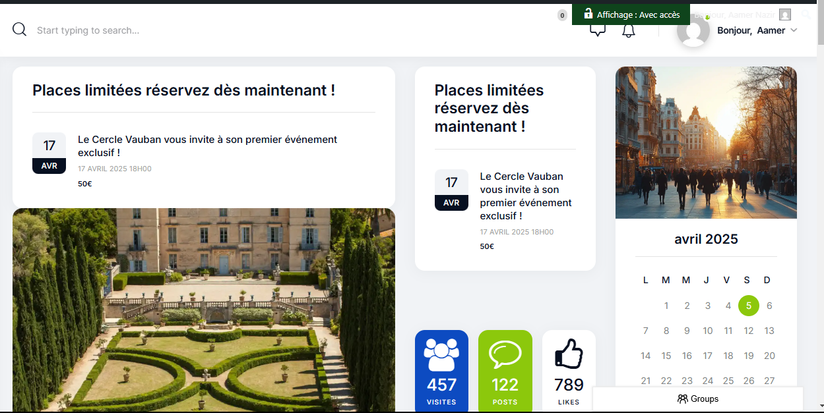
Task: Click the '122' posts count
Action: 505,385
